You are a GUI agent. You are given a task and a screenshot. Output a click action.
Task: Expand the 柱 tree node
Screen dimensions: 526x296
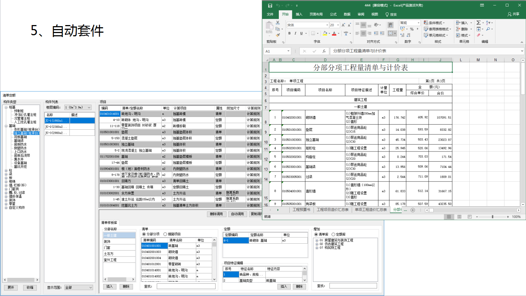(6, 170)
